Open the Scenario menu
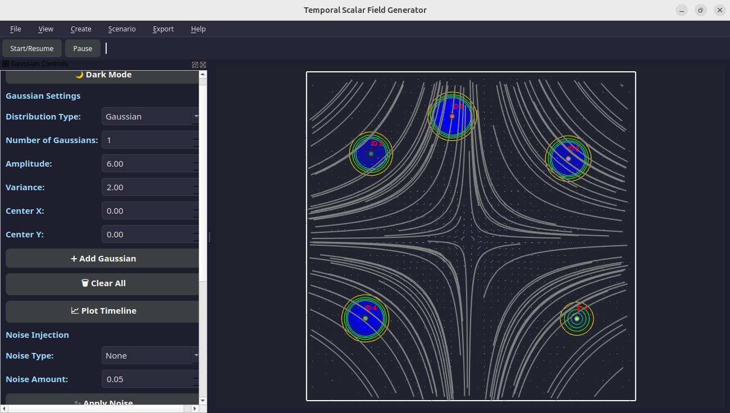Viewport: 730px width, 413px height. point(122,29)
